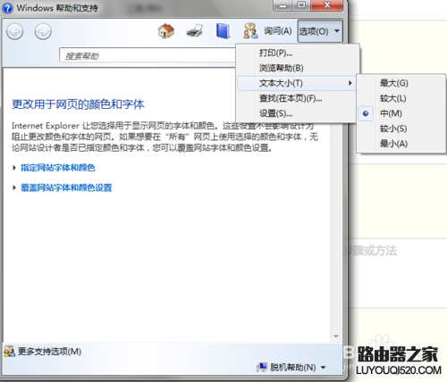447x382 pixels.
Task: Maximize the Help and Support window
Action: point(301,5)
